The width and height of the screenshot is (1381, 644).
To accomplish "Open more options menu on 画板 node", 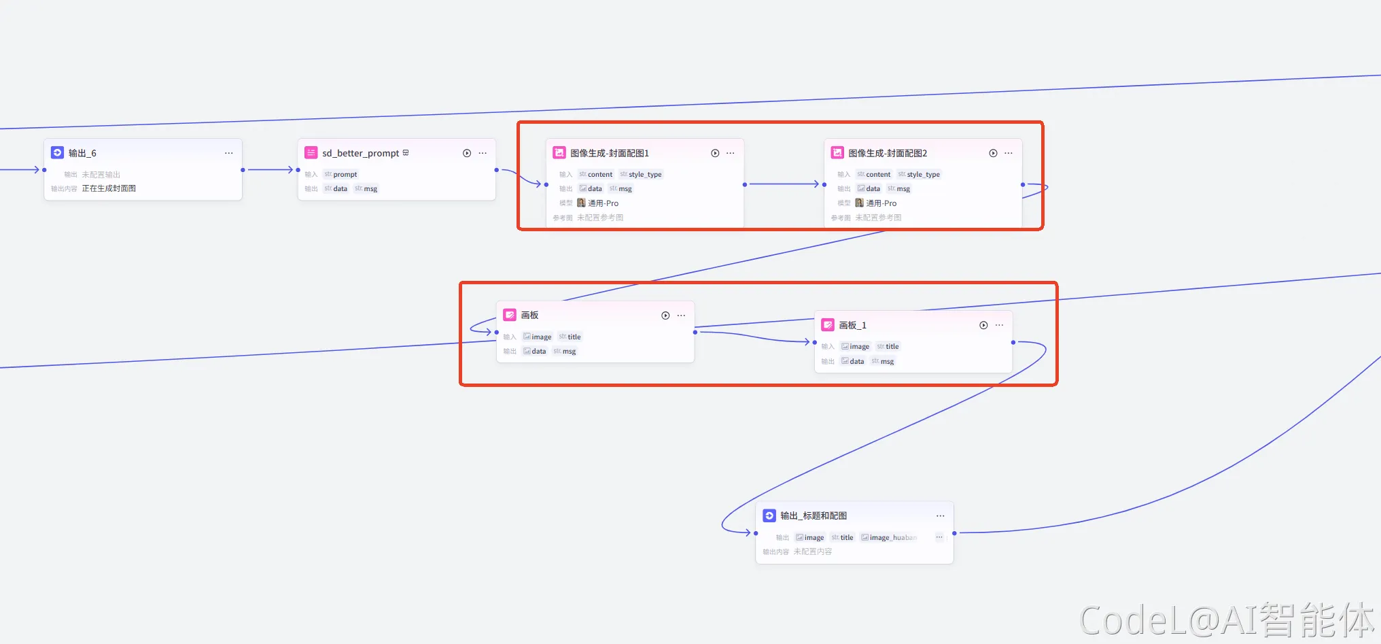I will click(681, 316).
